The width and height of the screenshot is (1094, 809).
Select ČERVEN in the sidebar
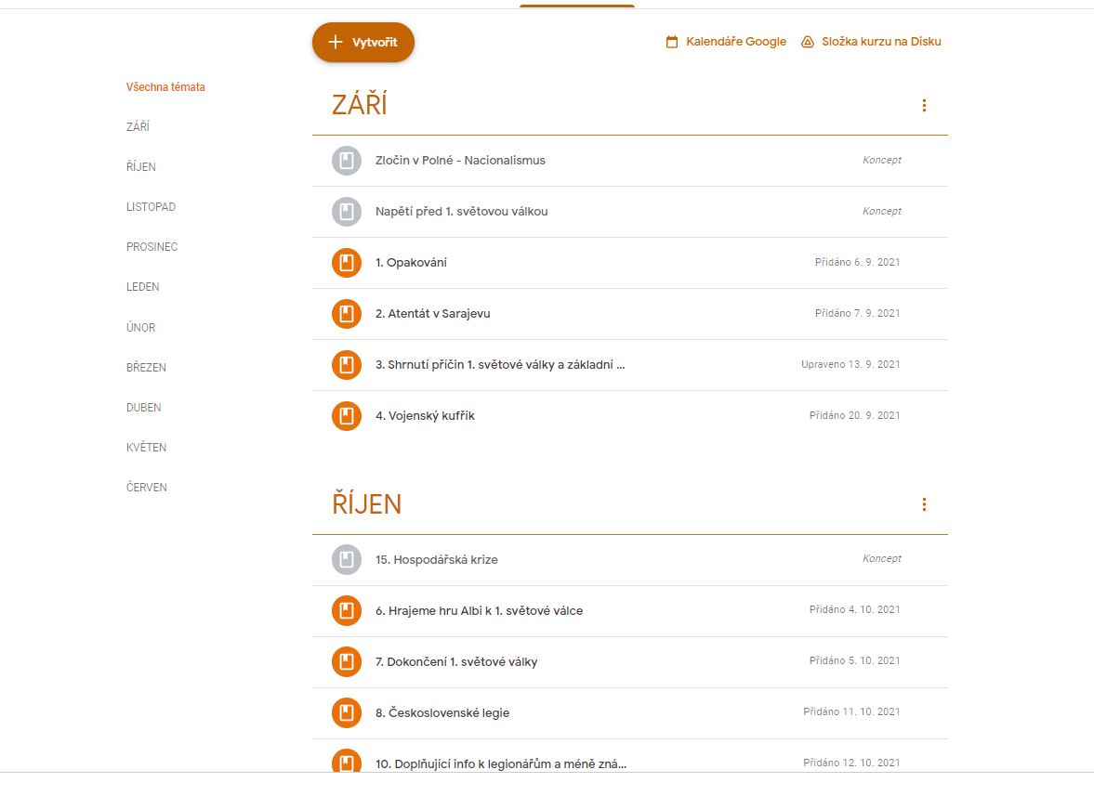[147, 488]
